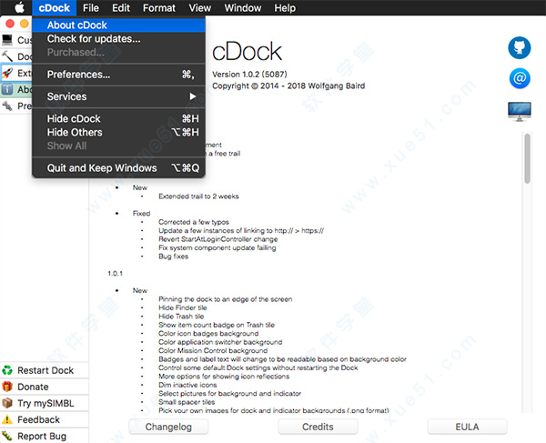
Task: Click the computer icon in sidebar
Action: (x=7, y=40)
